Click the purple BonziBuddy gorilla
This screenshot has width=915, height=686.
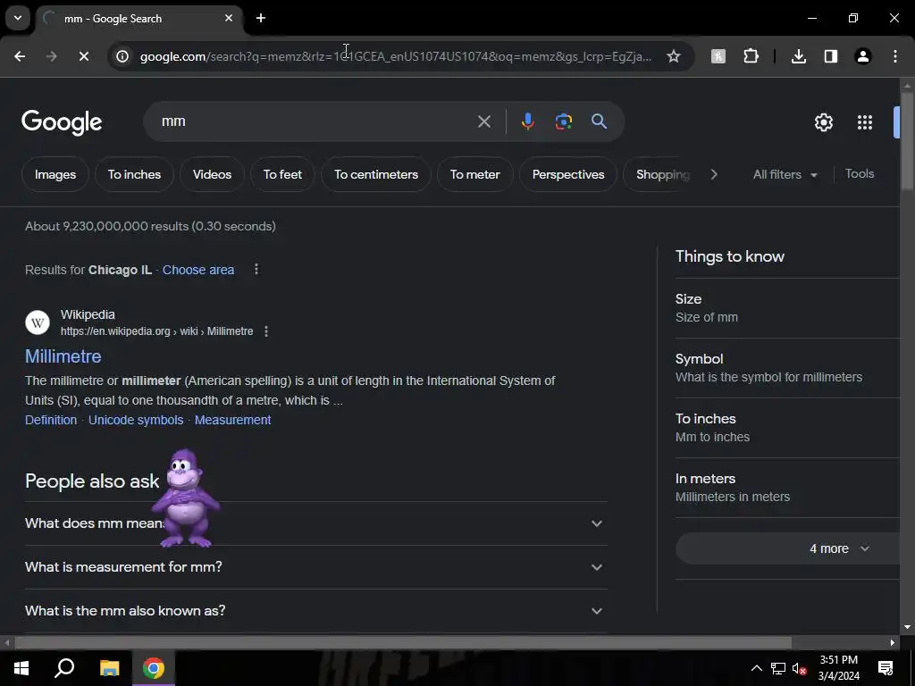[186, 498]
